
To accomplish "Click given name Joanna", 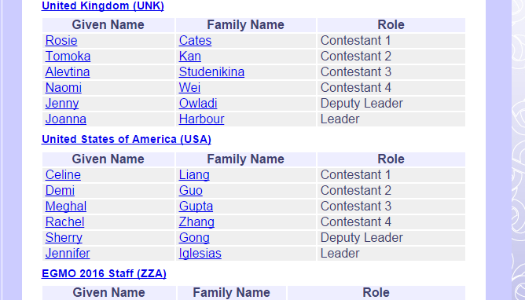I will tap(66, 119).
